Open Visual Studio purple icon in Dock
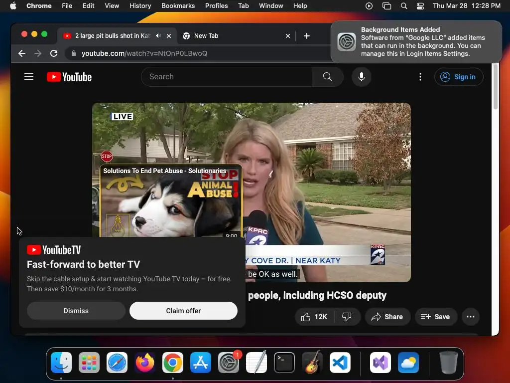The width and height of the screenshot is (510, 383). [381, 363]
